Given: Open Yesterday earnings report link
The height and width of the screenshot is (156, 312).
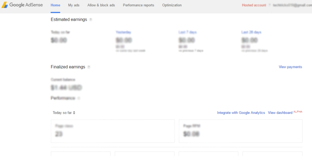Looking at the screenshot, I should tap(123, 32).
